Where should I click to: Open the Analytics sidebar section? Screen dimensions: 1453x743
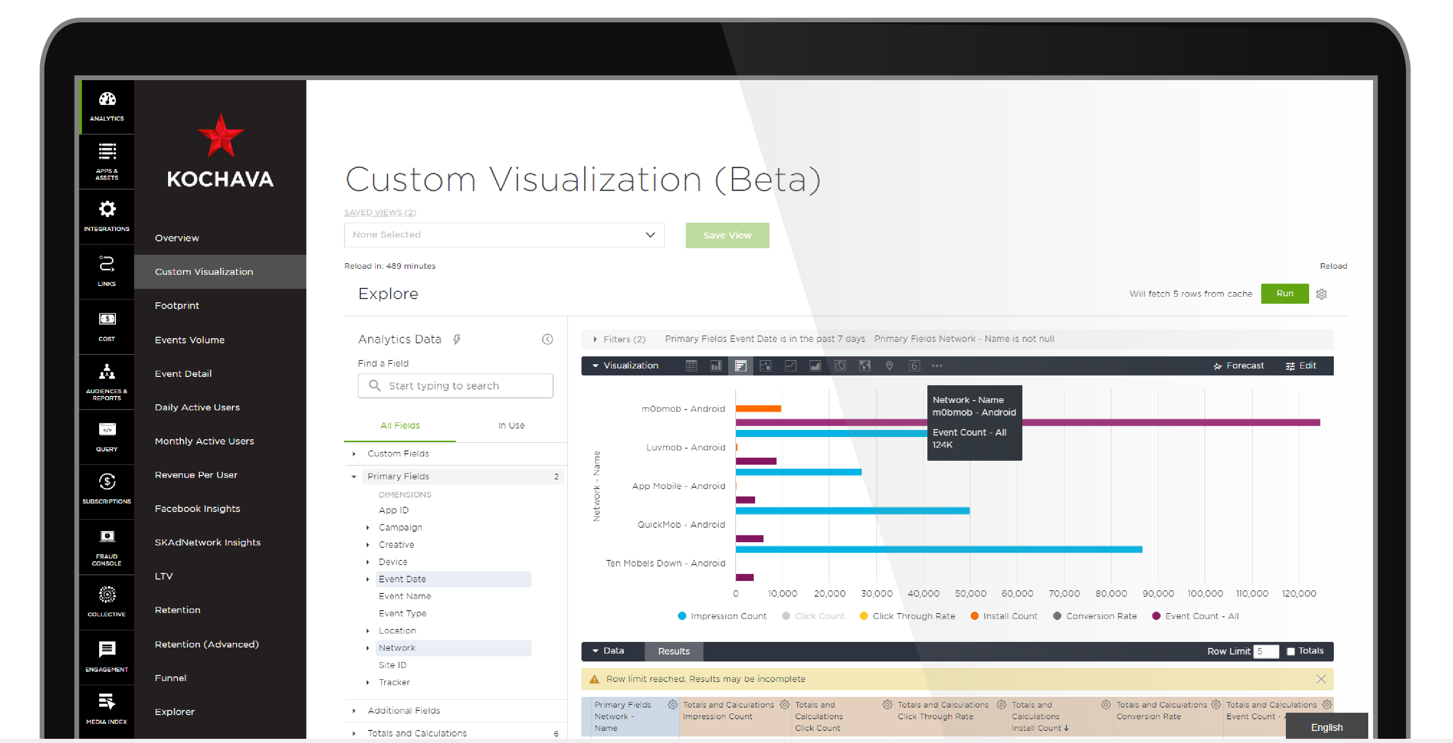point(107,106)
